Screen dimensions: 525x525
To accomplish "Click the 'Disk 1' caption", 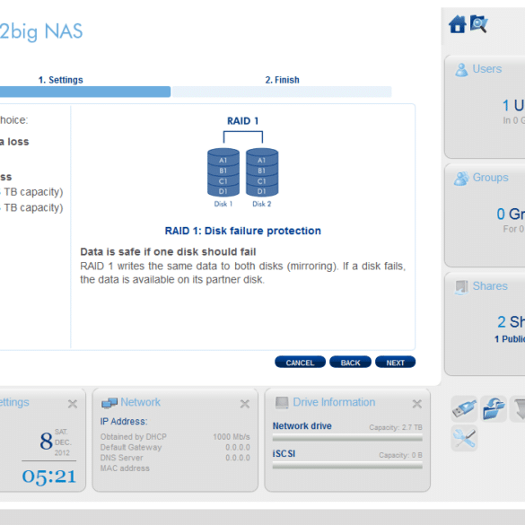I will pos(223,204).
